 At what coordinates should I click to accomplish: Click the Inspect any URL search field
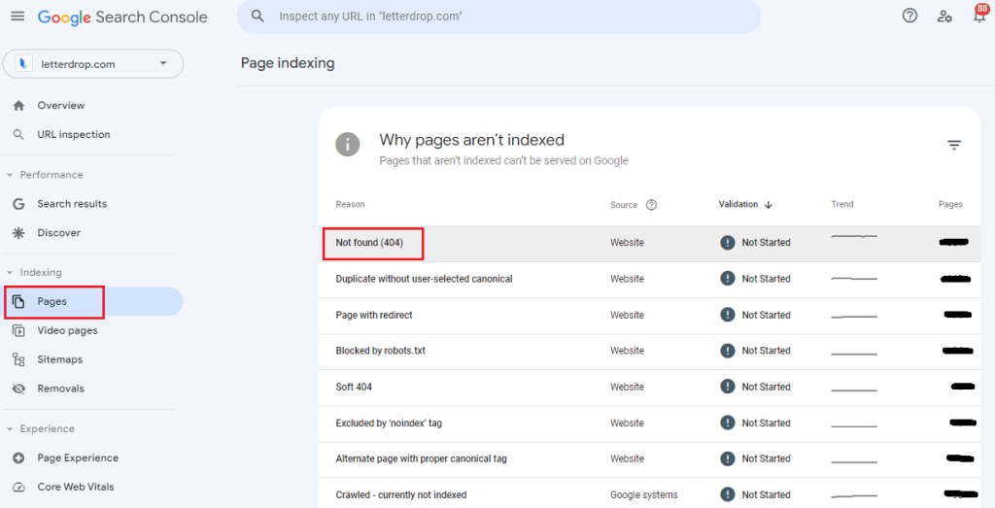coord(505,17)
